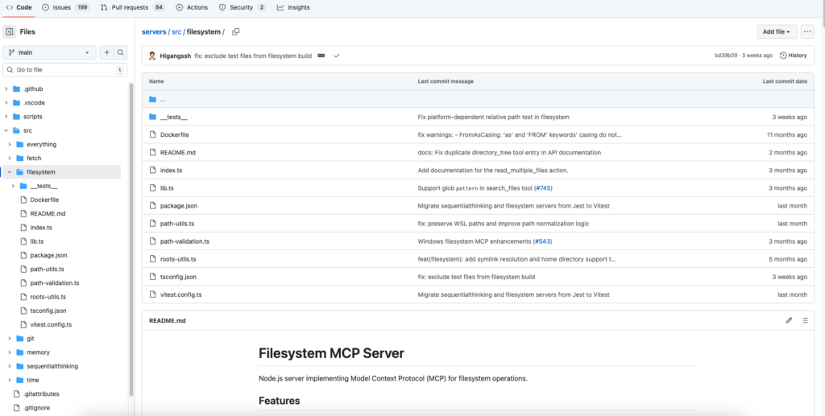Collapse the filesystem folder in file tree
This screenshot has height=416, width=825.
click(x=10, y=172)
